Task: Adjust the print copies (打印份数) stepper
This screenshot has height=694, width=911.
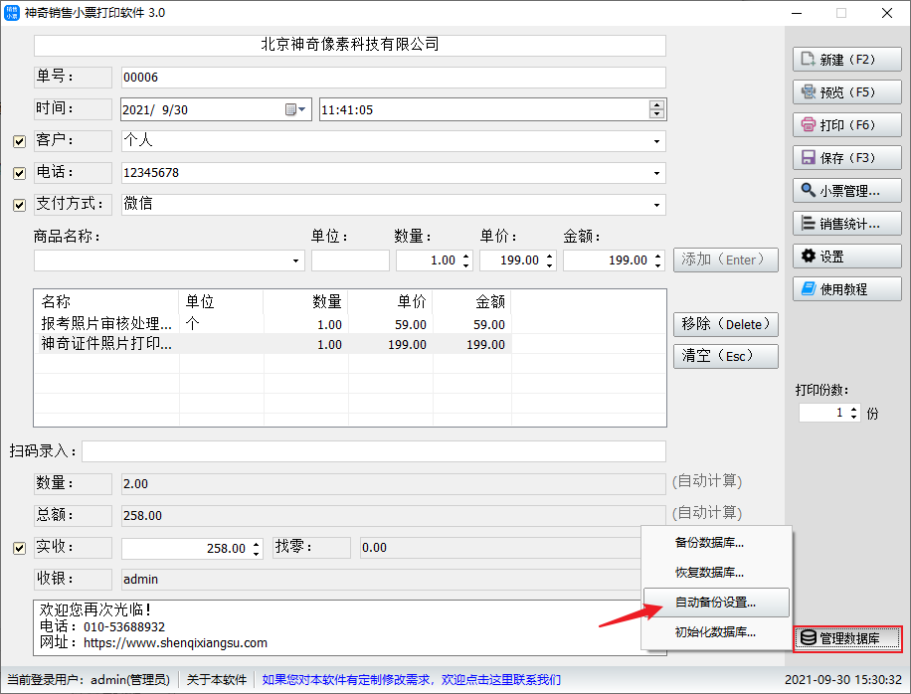Action: click(853, 413)
